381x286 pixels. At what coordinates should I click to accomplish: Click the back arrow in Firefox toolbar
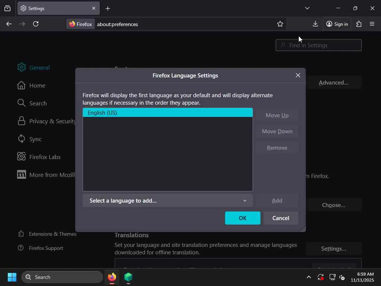(x=9, y=24)
